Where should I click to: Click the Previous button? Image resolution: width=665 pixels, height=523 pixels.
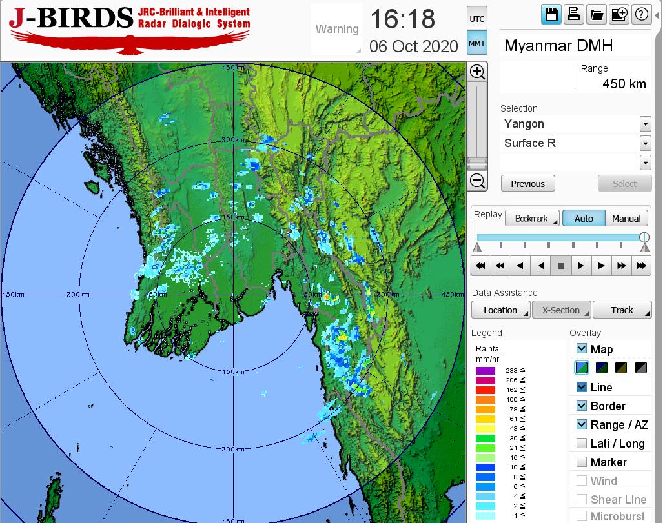point(527,184)
